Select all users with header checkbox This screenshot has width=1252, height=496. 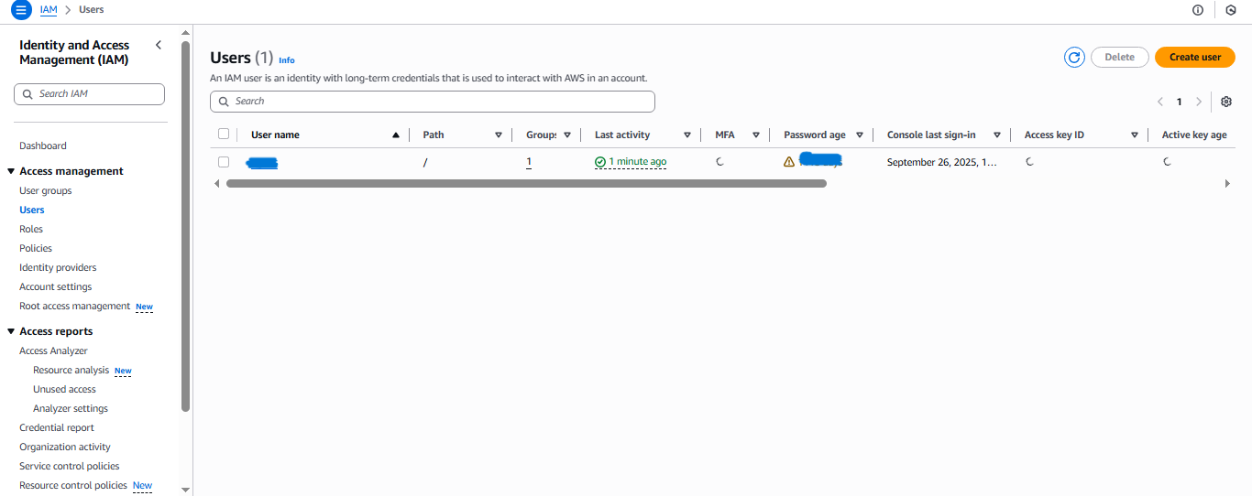[x=224, y=135]
